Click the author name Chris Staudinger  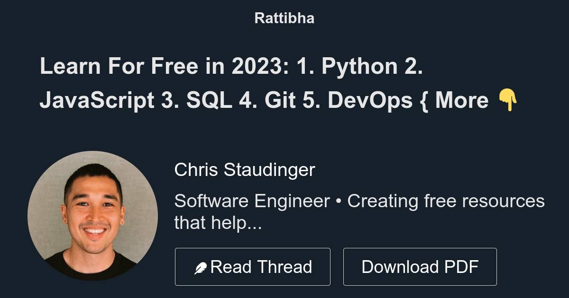point(245,169)
